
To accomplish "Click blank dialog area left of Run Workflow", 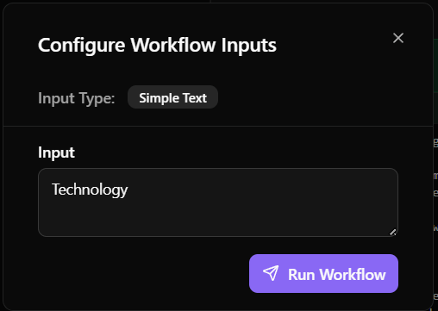I will pos(138,273).
